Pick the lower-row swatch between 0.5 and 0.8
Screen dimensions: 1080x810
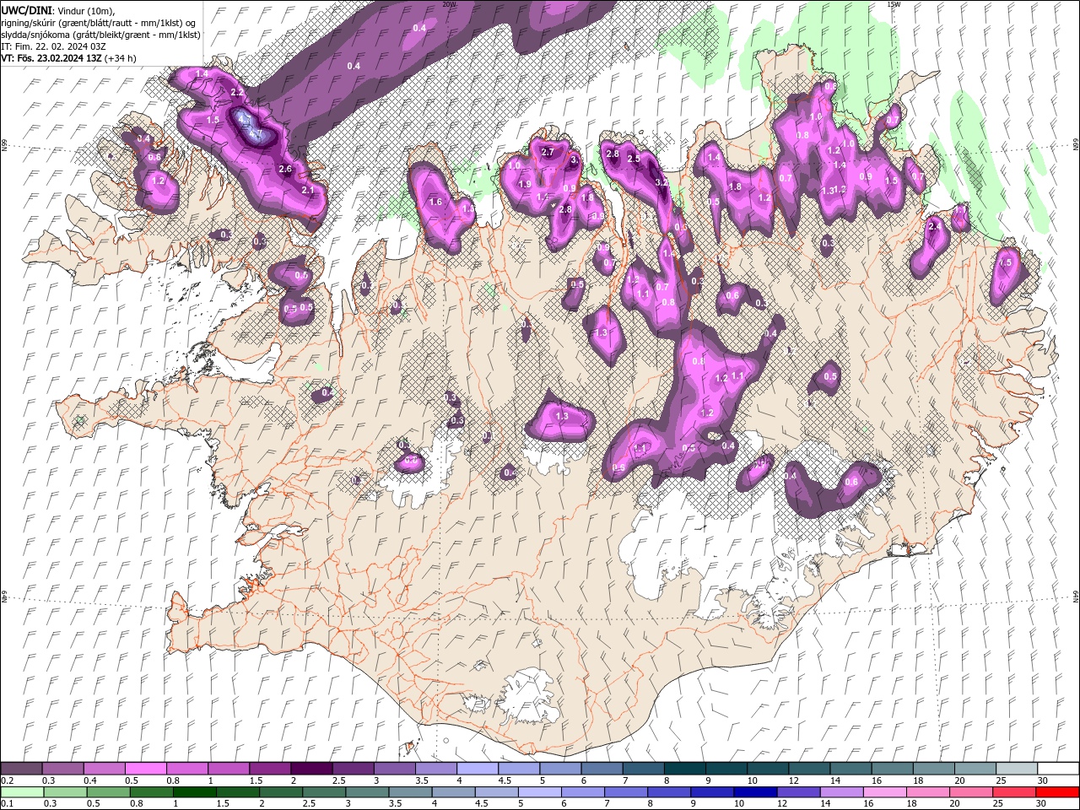pyautogui.click(x=109, y=792)
